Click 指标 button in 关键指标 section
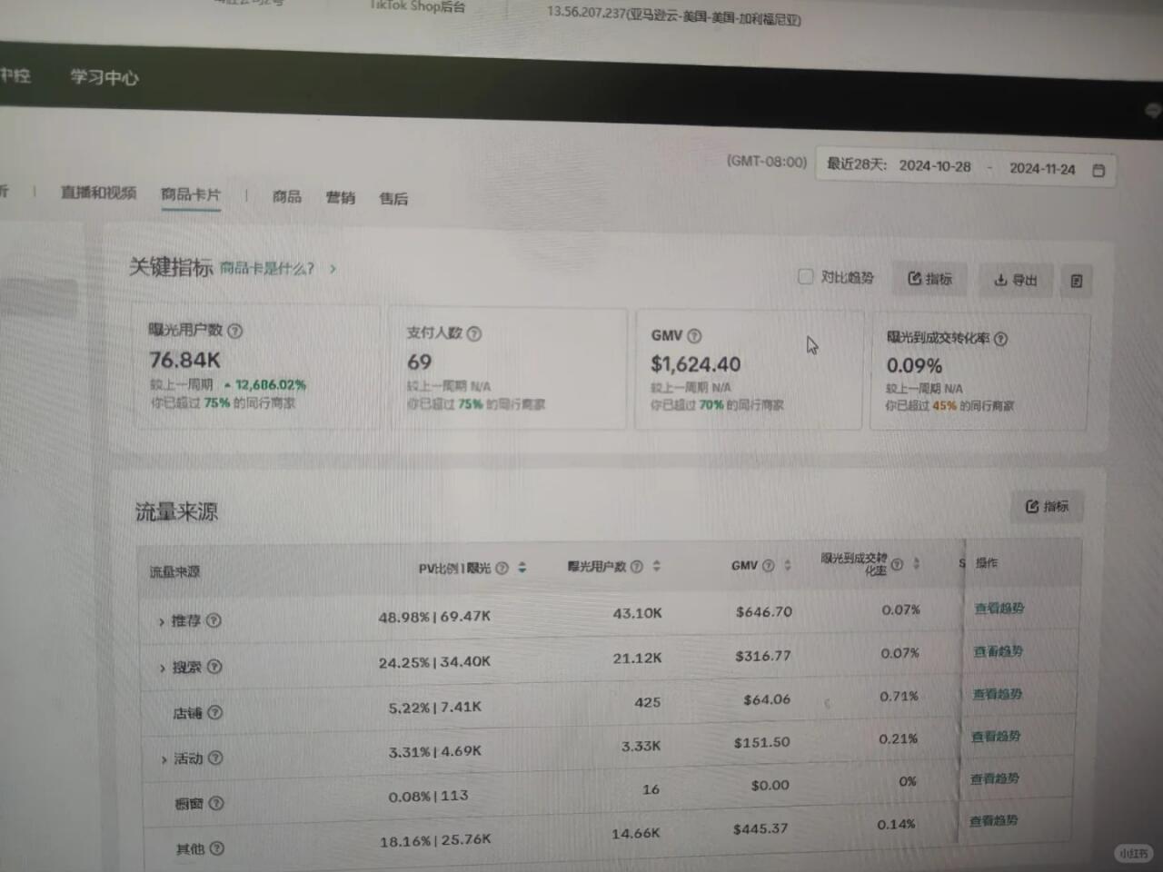 [930, 279]
